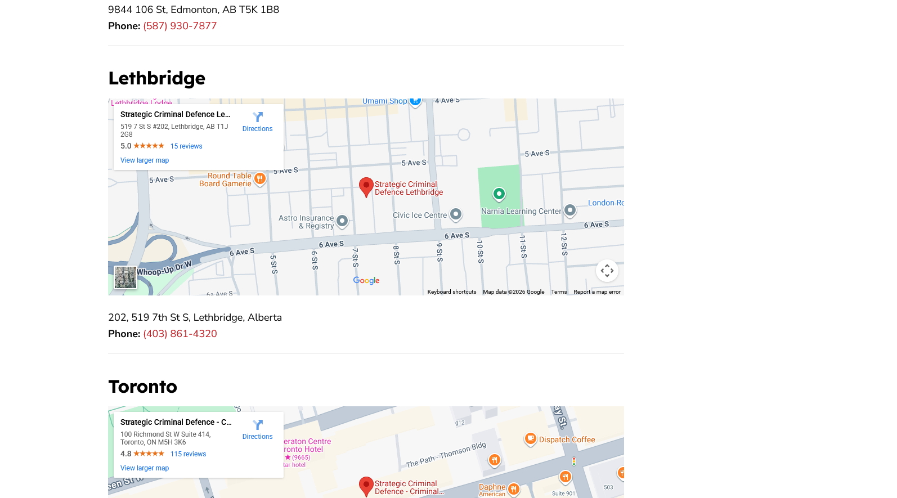Open the Umami Shop map marker
The height and width of the screenshot is (498, 897).
(x=415, y=102)
